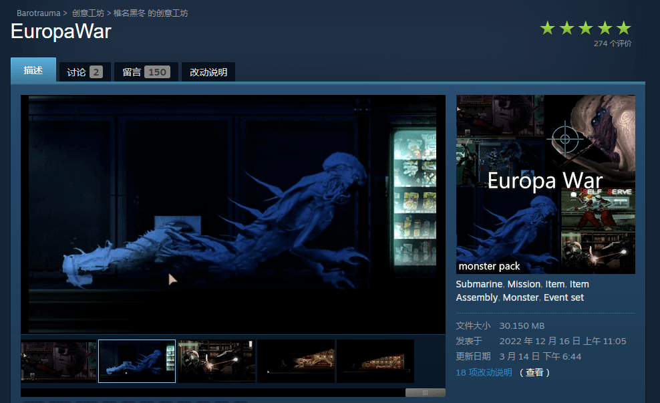This screenshot has height=403, width=660.
Task: Click the 查看 change notes link
Action: [x=534, y=372]
